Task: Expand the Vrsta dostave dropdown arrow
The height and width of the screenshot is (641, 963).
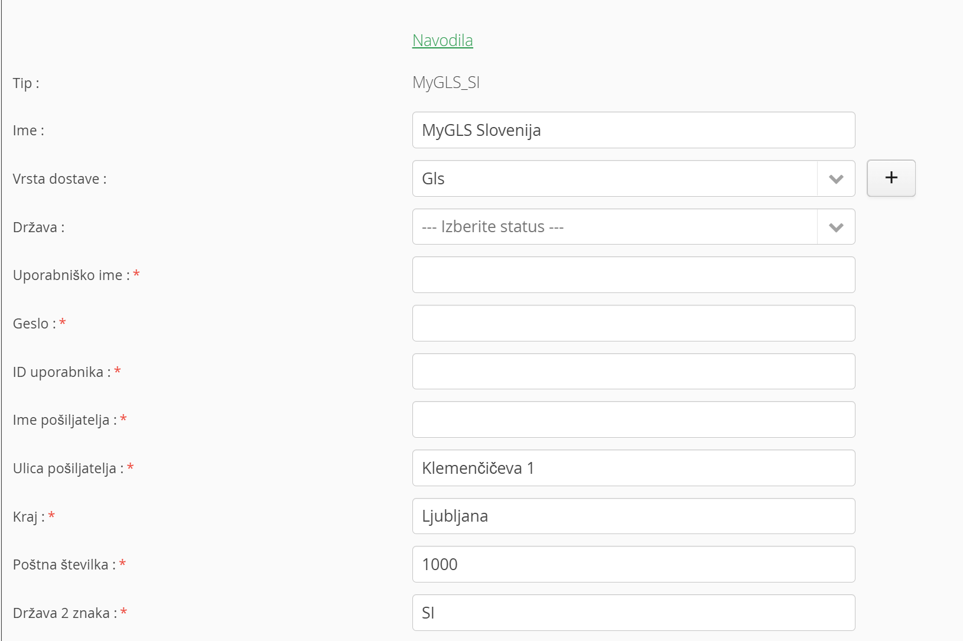Action: point(836,178)
